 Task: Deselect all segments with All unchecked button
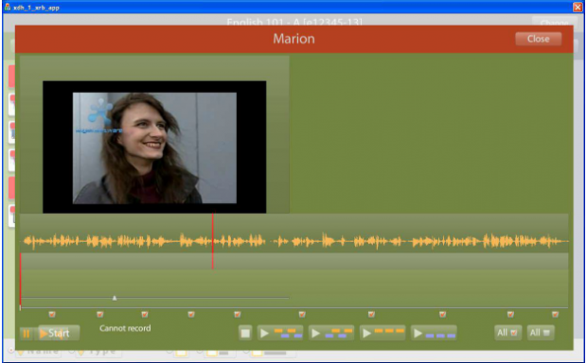pyautogui.click(x=541, y=333)
